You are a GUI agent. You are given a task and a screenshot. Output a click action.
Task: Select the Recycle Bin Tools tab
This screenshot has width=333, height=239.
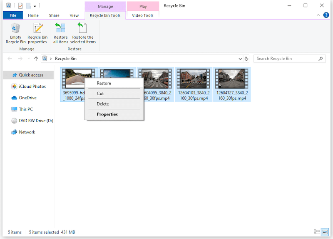(105, 15)
